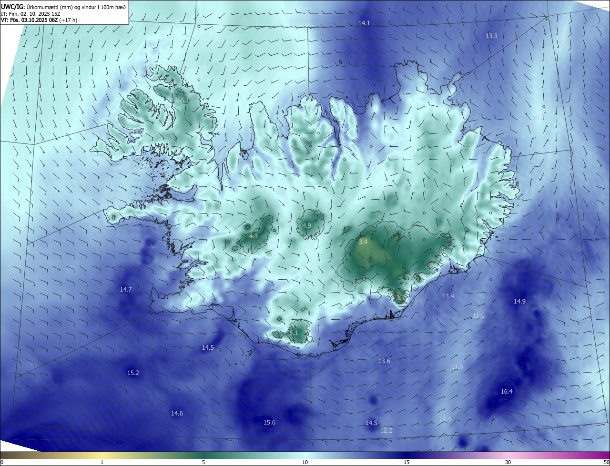Click the 14.9 value label
The image size is (610, 466).
click(519, 302)
